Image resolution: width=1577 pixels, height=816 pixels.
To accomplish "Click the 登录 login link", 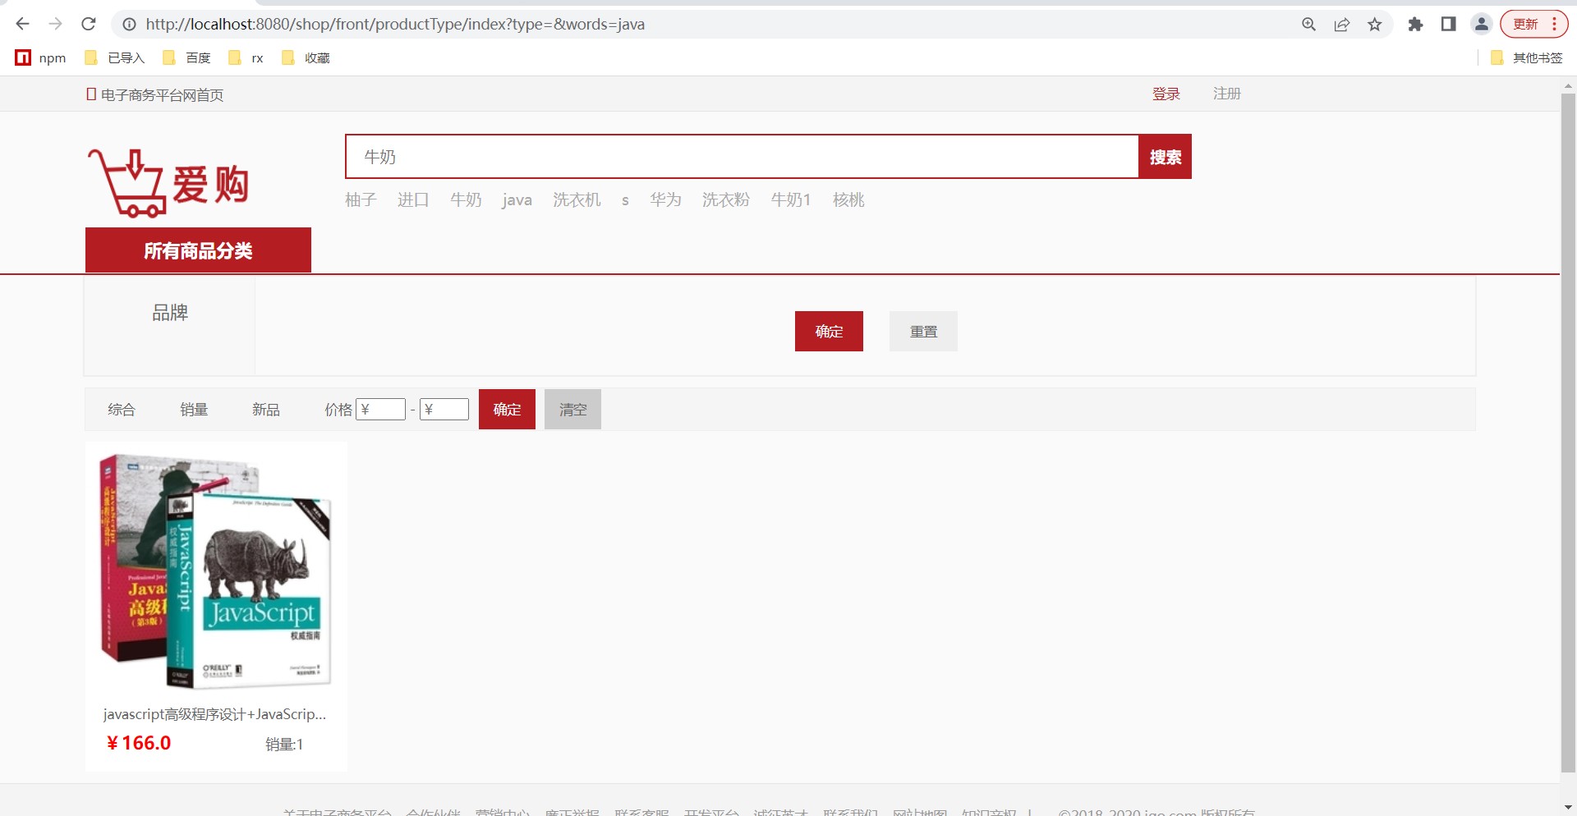I will pos(1166,94).
